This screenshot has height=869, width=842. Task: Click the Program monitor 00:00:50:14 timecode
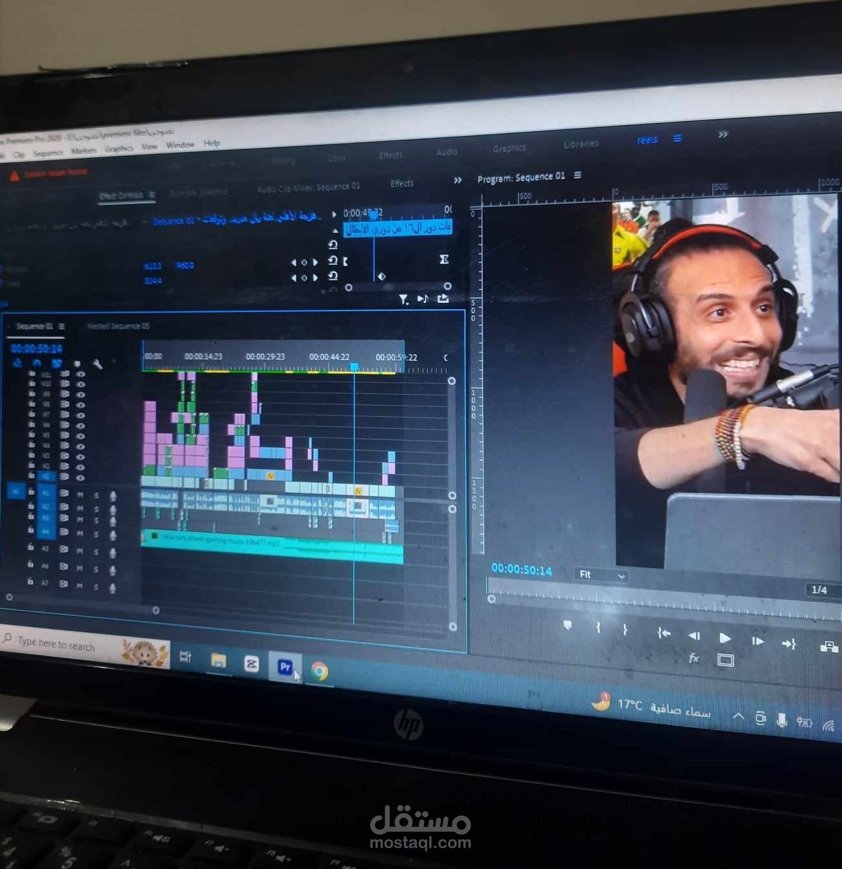522,569
